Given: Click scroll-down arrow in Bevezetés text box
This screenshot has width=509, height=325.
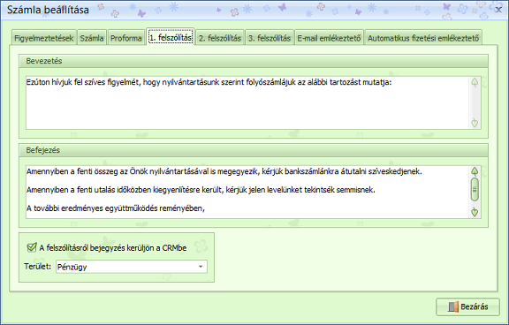Looking at the screenshot, I should click(x=475, y=123).
